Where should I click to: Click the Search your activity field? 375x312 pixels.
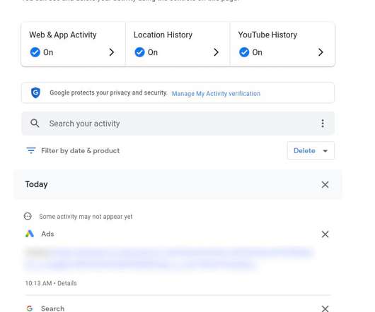(x=178, y=124)
